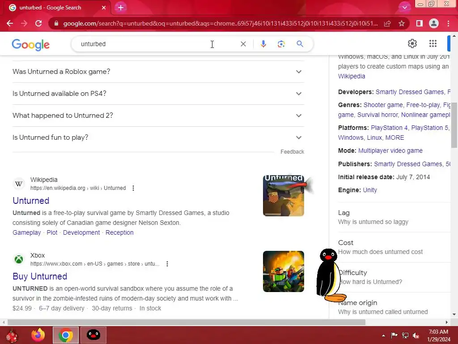458x344 pixels.
Task: Click 'Free-to-play' genre link
Action: click(x=423, y=105)
